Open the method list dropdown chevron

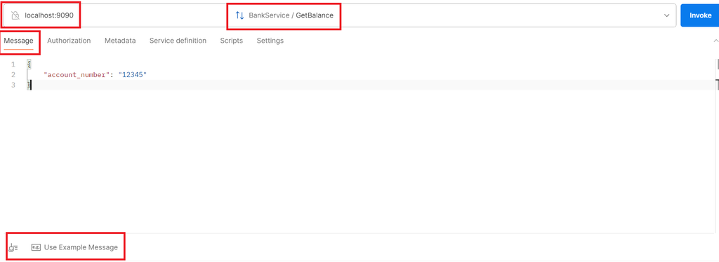667,15
